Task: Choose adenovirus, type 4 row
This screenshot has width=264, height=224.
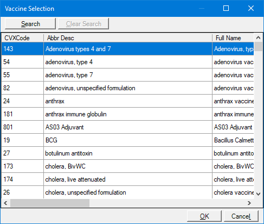Action: click(127, 62)
